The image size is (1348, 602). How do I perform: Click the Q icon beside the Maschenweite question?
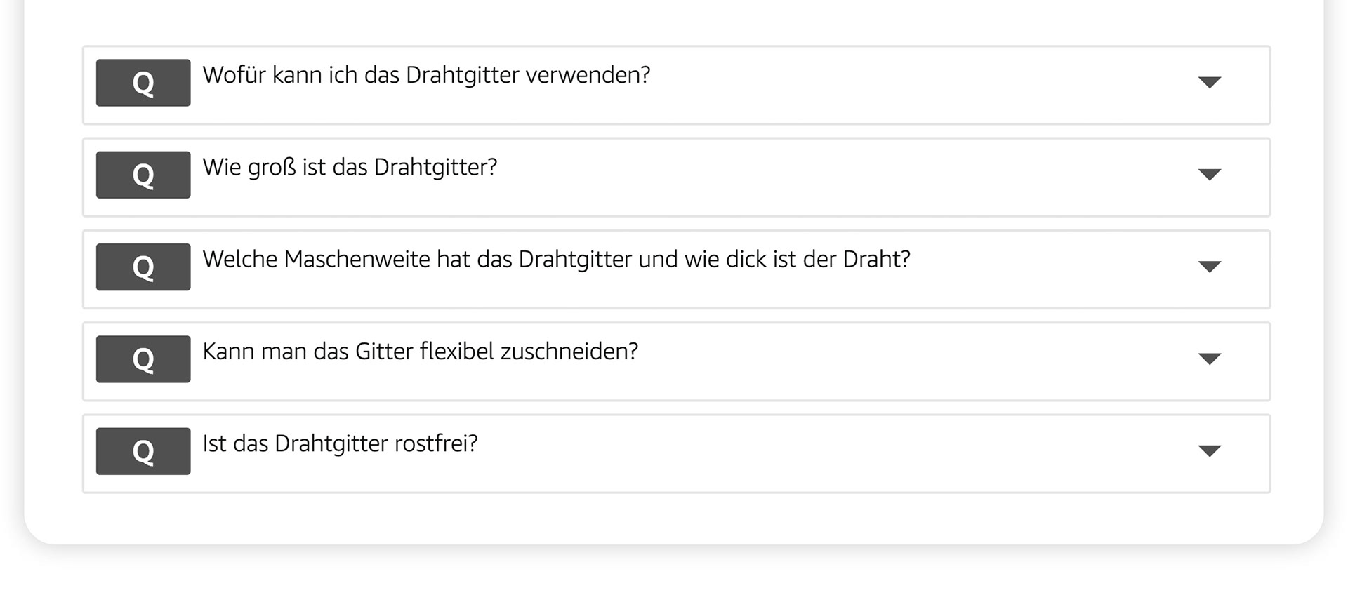pos(143,267)
